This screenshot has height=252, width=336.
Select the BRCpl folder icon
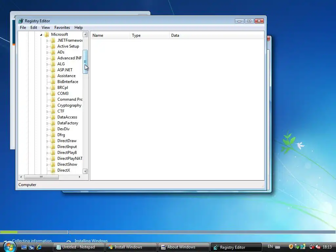(53, 88)
